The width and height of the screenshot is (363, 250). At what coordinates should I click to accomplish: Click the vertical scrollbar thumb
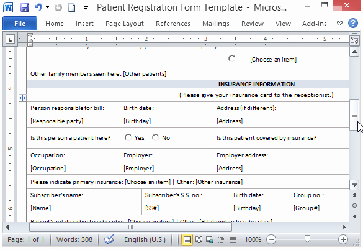[354, 114]
